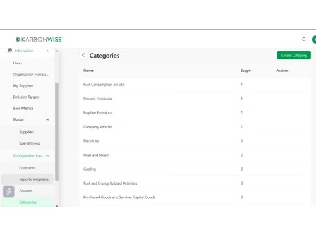Select Purchased Goods and Services Capital Goods
The image size is (316, 237).
(195, 197)
